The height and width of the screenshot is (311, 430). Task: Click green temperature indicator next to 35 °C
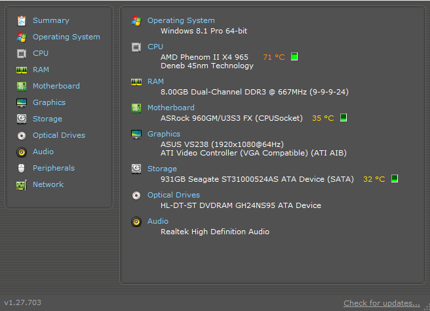coord(343,117)
